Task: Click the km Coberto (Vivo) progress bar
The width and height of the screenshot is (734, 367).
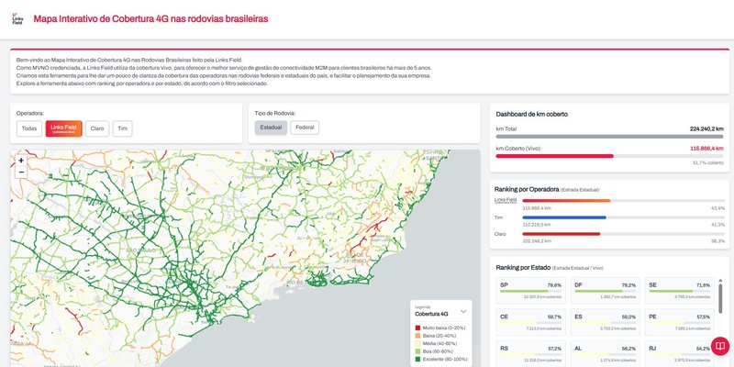Action: (609, 156)
